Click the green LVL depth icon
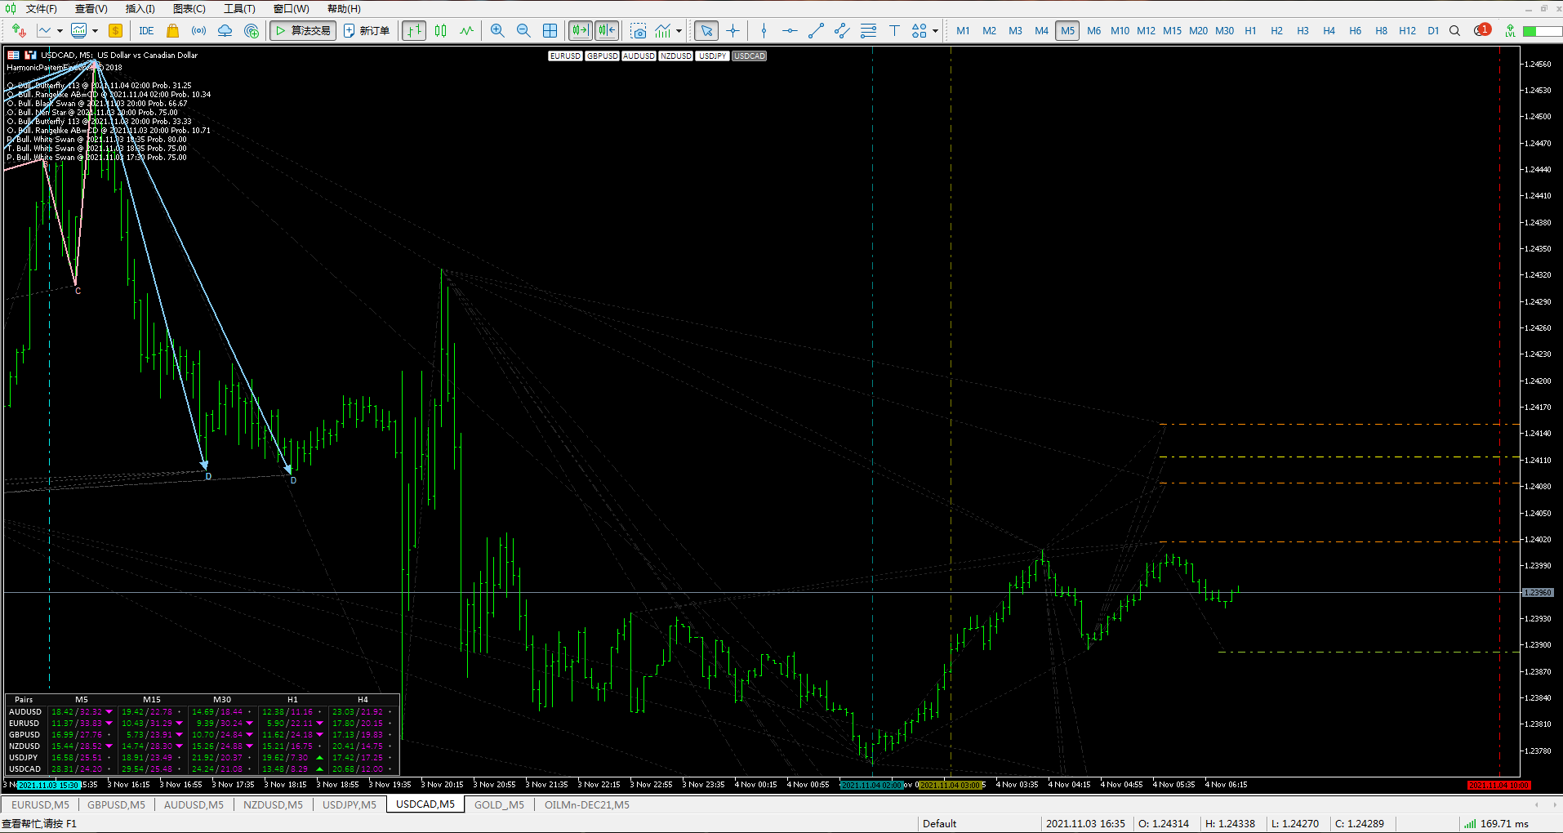The image size is (1563, 833). click(1510, 31)
